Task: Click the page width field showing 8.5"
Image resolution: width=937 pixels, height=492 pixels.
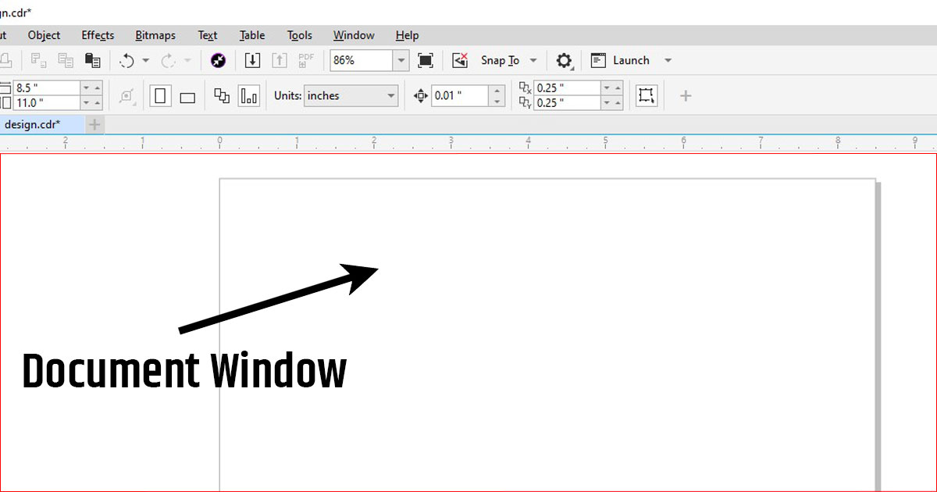Action: point(47,88)
